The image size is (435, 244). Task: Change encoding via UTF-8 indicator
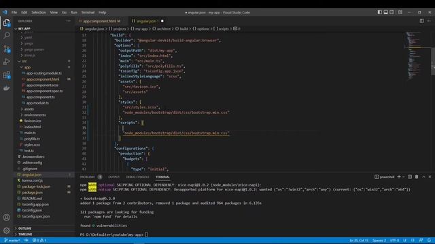394,241
